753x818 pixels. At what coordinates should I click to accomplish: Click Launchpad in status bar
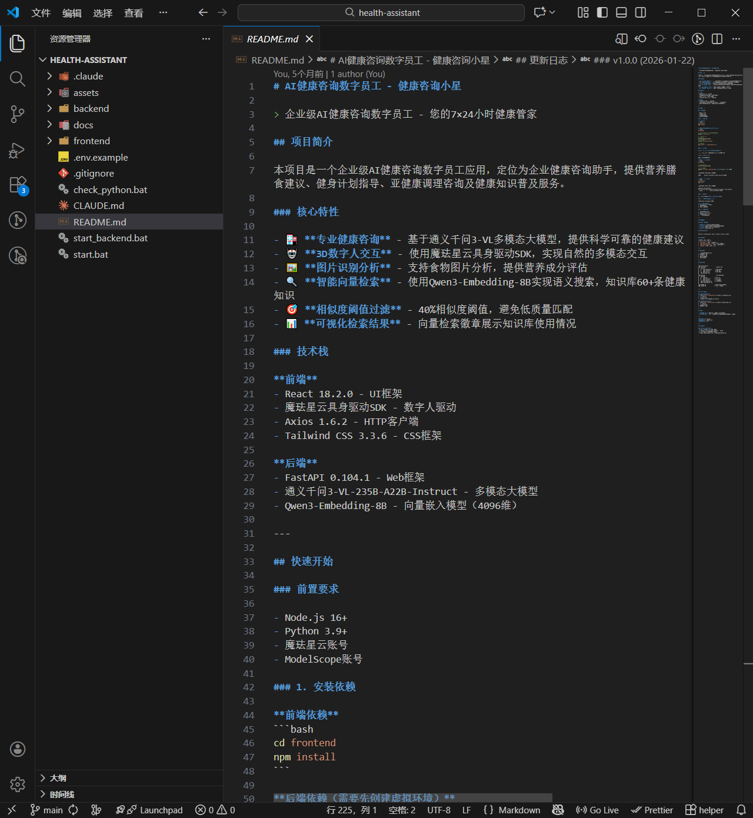point(149,810)
